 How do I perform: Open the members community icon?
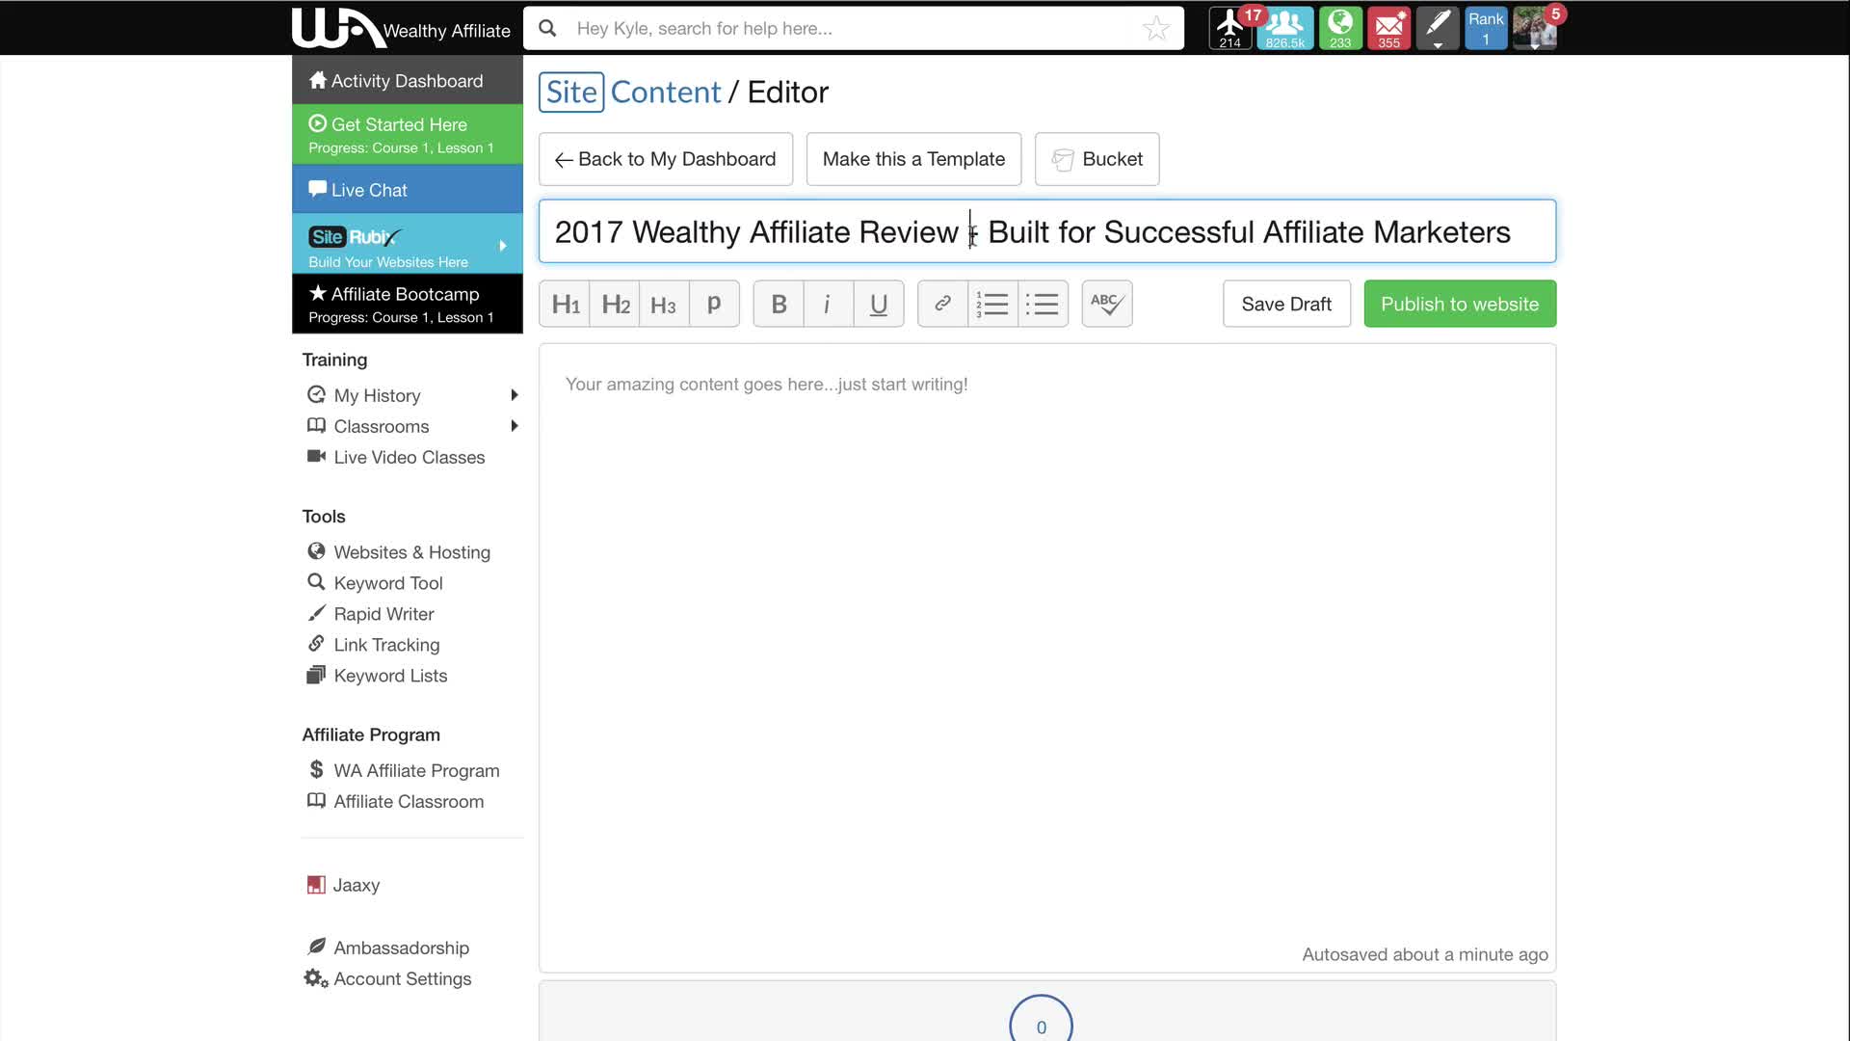point(1285,28)
